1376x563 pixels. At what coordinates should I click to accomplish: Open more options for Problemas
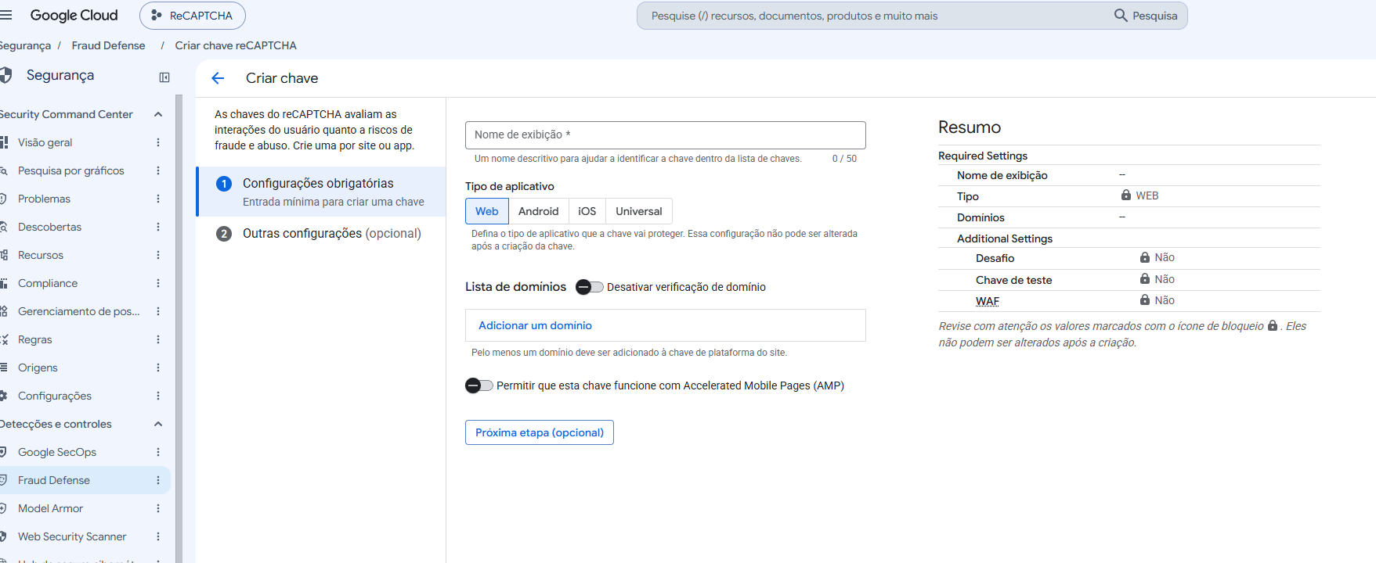pos(158,199)
